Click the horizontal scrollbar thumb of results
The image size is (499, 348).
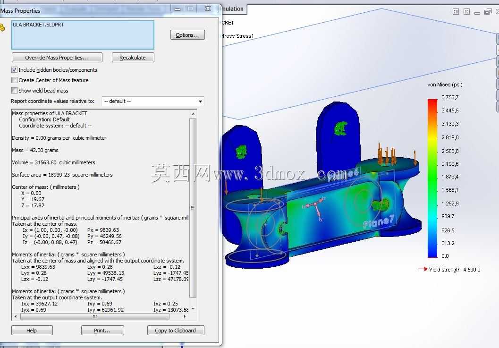[95, 316]
